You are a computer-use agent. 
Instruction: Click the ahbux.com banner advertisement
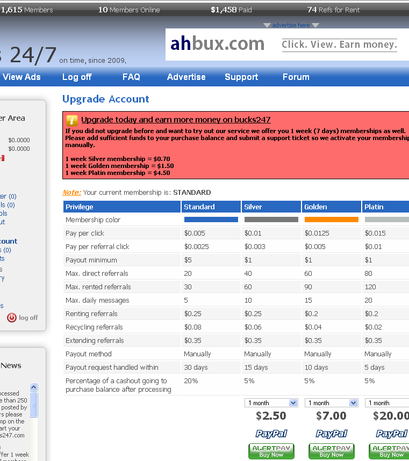pyautogui.click(x=287, y=45)
